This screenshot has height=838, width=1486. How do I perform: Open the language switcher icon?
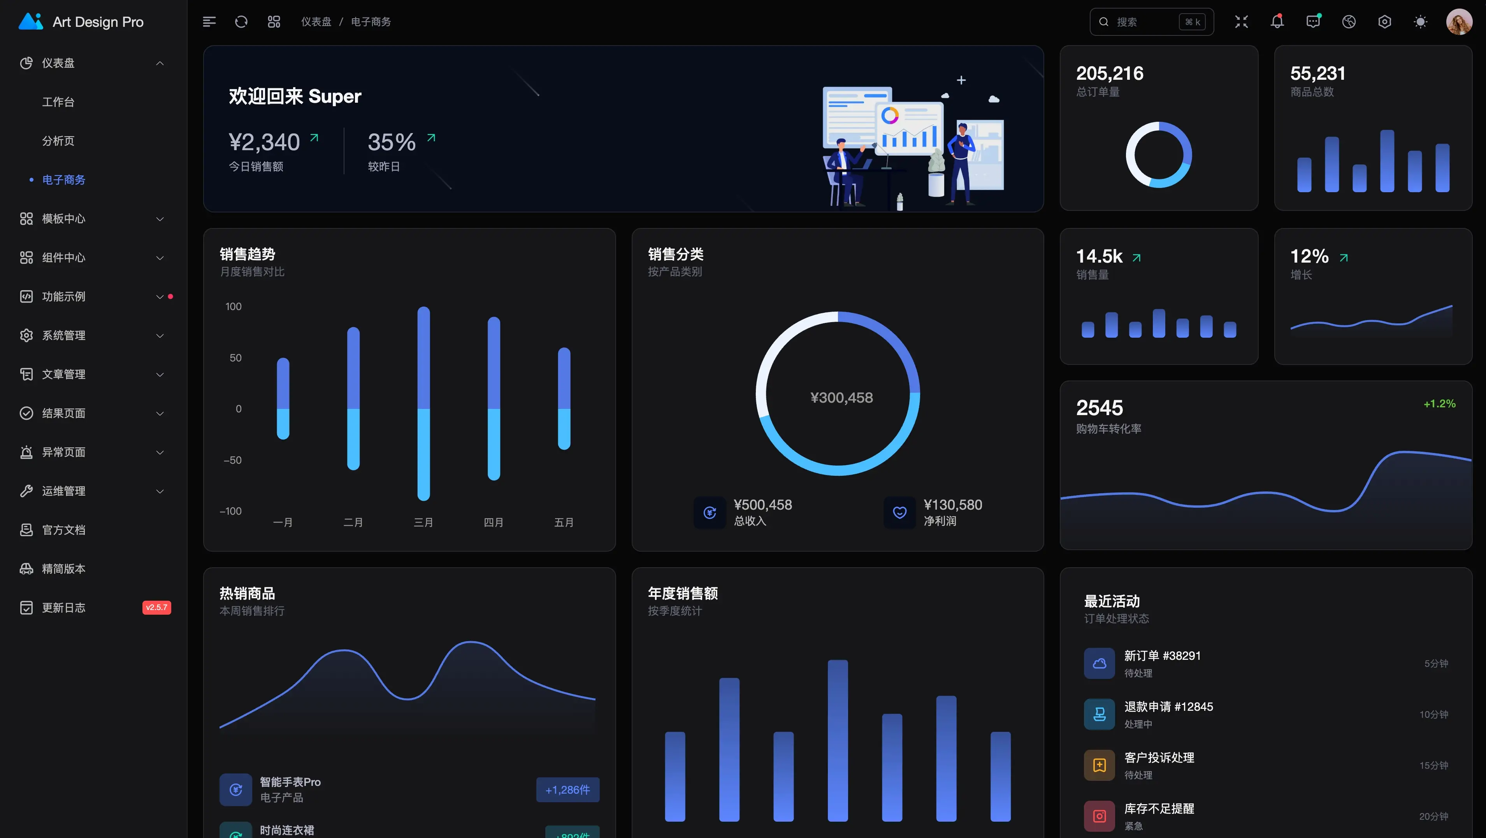click(1349, 22)
